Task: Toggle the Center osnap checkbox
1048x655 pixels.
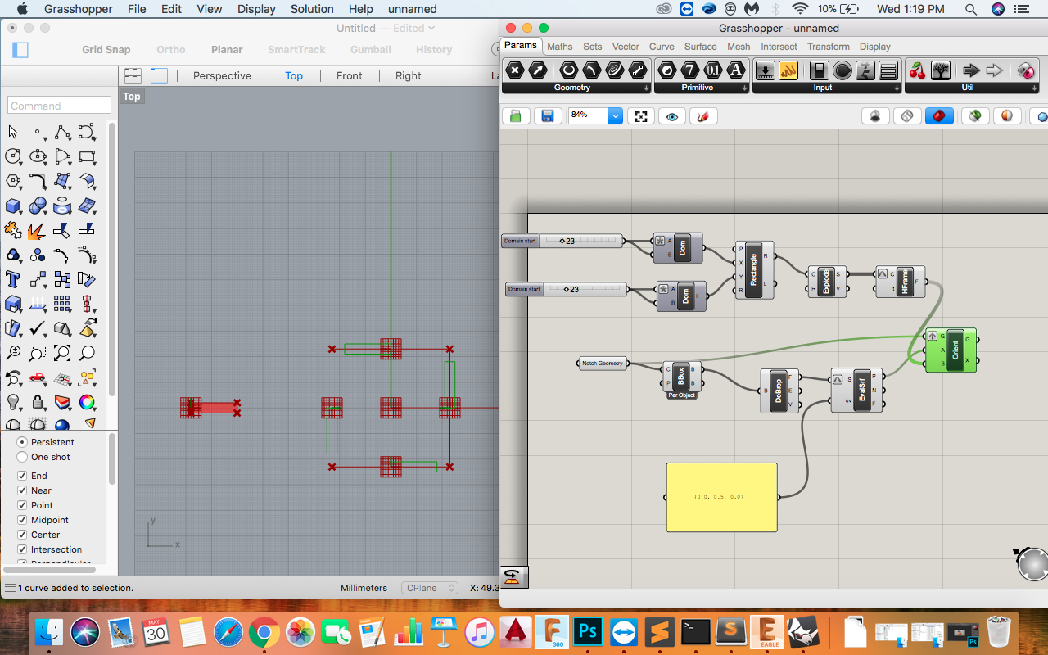Action: pyautogui.click(x=22, y=535)
